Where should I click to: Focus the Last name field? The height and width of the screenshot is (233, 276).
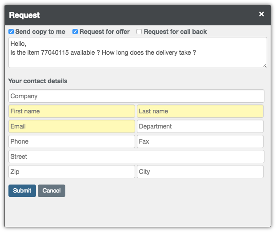200,111
